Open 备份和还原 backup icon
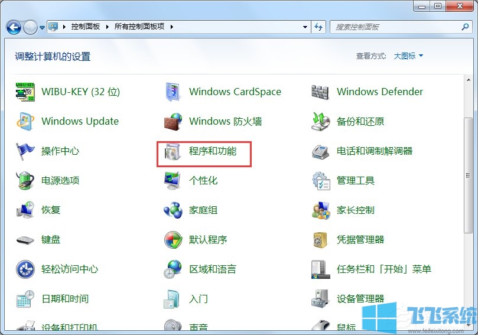Image resolution: width=478 pixels, height=335 pixels. click(x=320, y=122)
